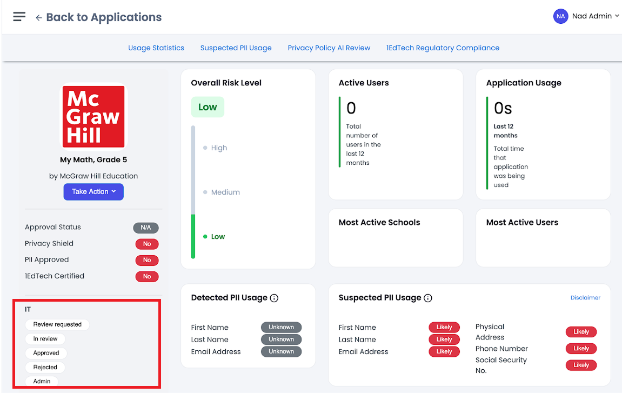
Task: Click Likely badge for suspected First Name
Action: click(444, 328)
